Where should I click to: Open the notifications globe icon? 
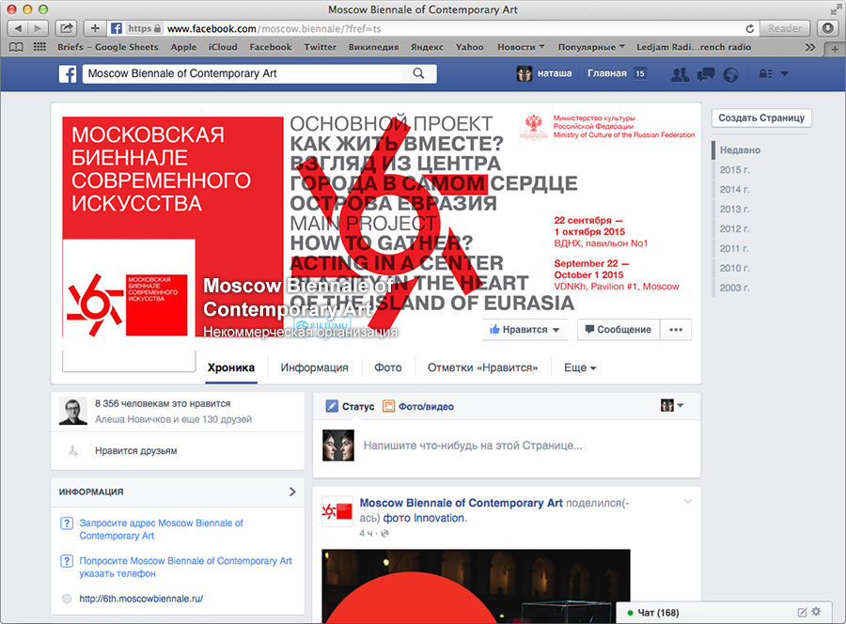pyautogui.click(x=729, y=74)
